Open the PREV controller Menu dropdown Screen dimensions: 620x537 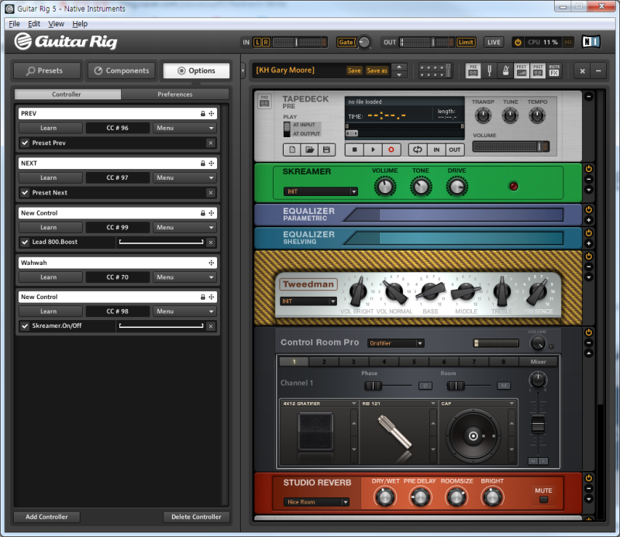tap(184, 128)
